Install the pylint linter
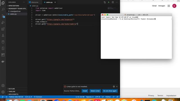The width and height of the screenshot is (180, 101). click(x=85, y=91)
